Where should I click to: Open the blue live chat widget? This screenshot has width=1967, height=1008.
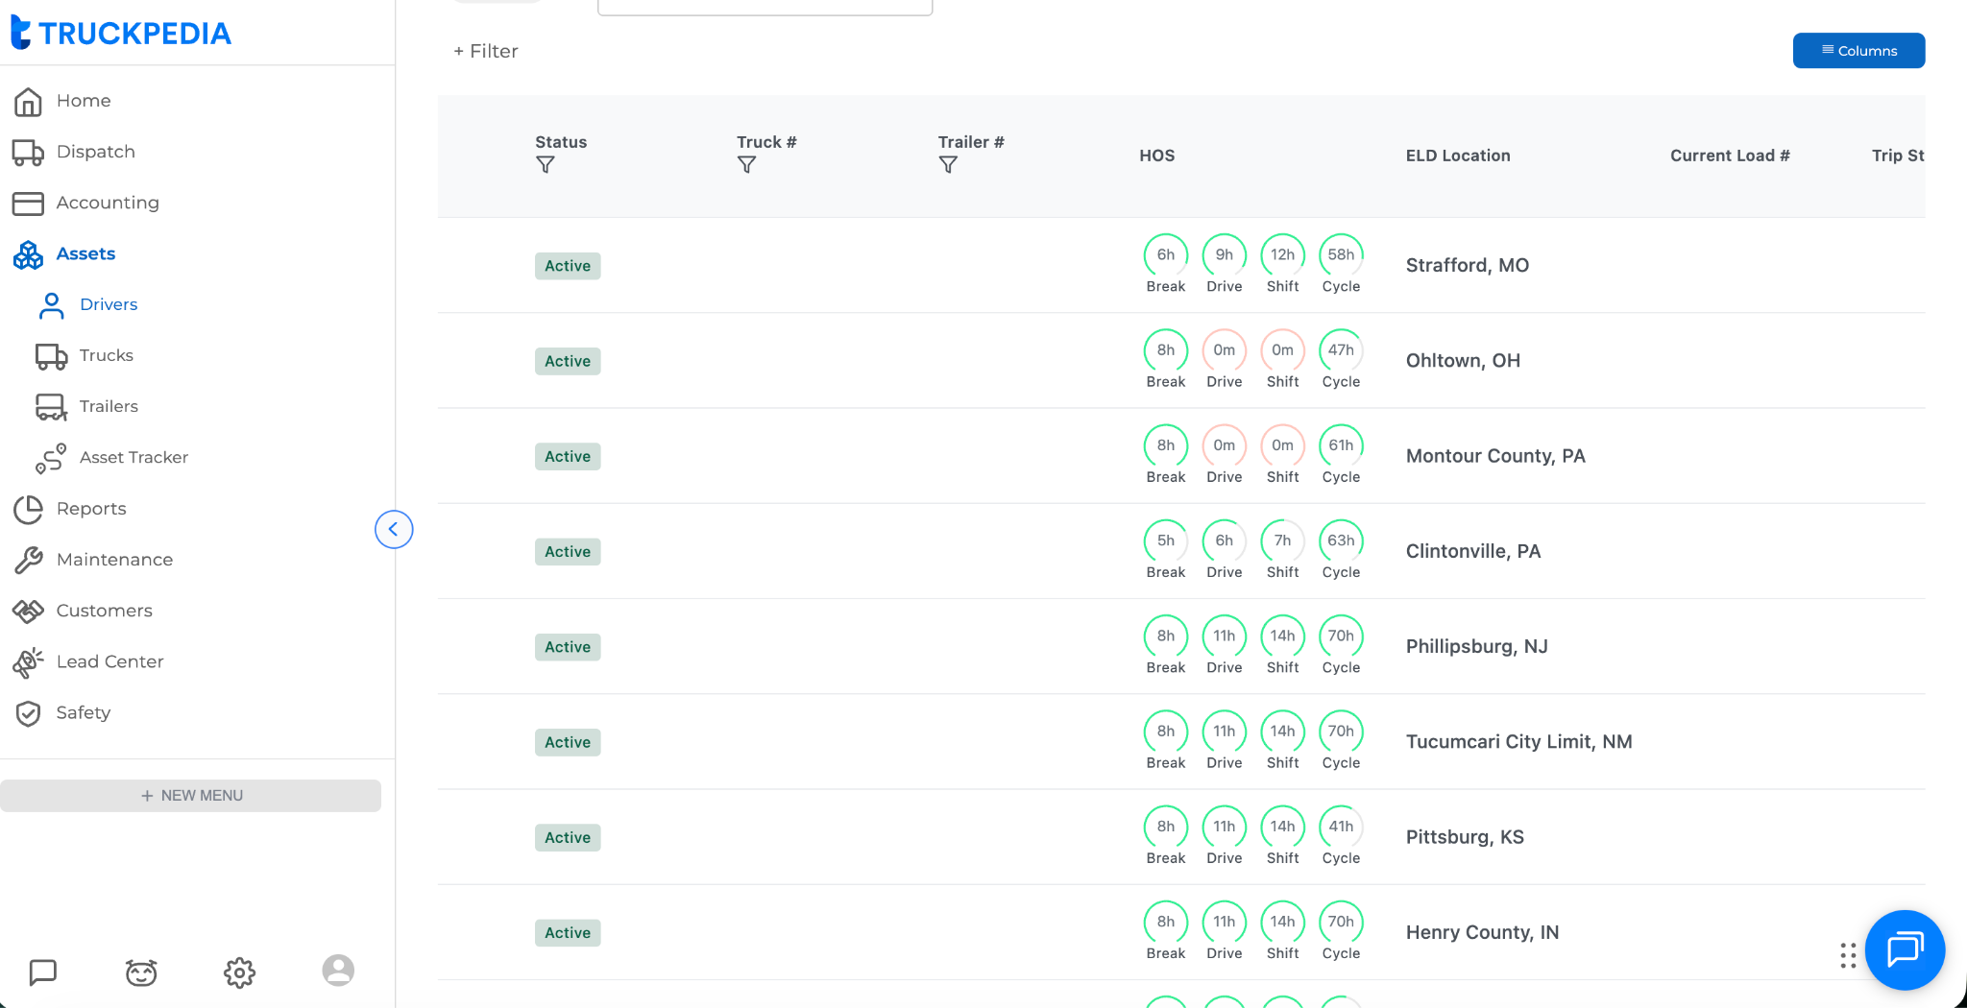[1905, 949]
